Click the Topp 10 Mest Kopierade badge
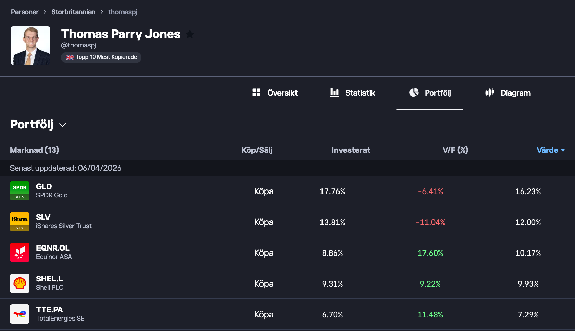Screen dimensions: 575x331 101,57
